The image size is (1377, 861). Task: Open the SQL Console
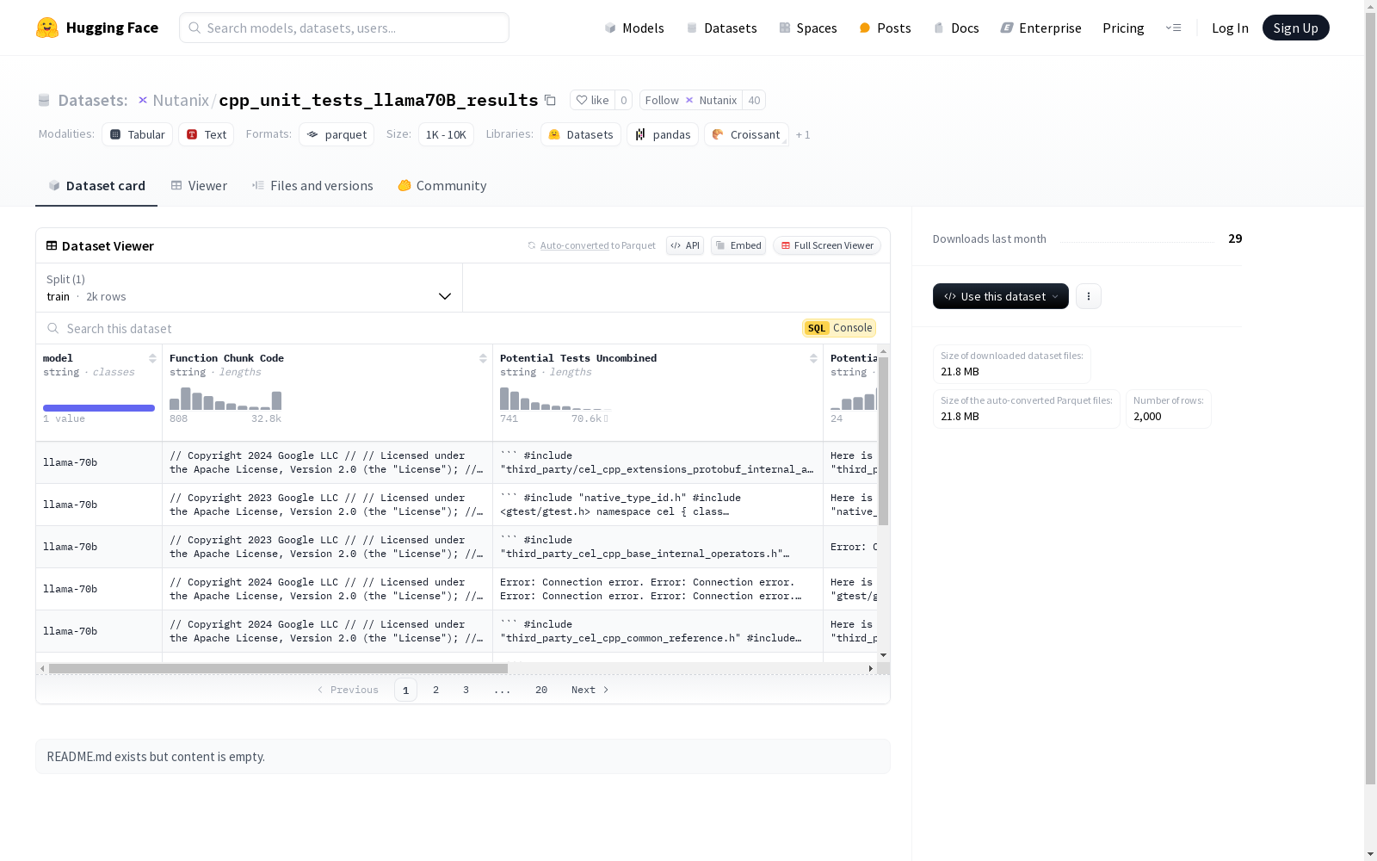pos(839,328)
